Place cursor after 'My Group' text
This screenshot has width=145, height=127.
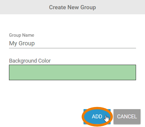[x=35, y=44]
